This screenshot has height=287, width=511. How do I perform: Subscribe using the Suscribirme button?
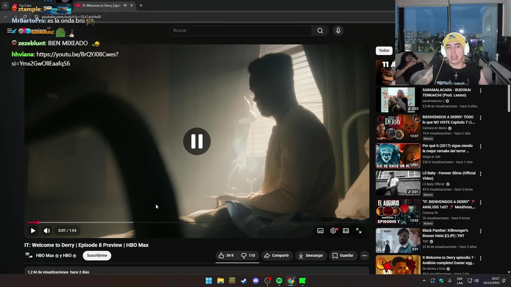(97, 256)
